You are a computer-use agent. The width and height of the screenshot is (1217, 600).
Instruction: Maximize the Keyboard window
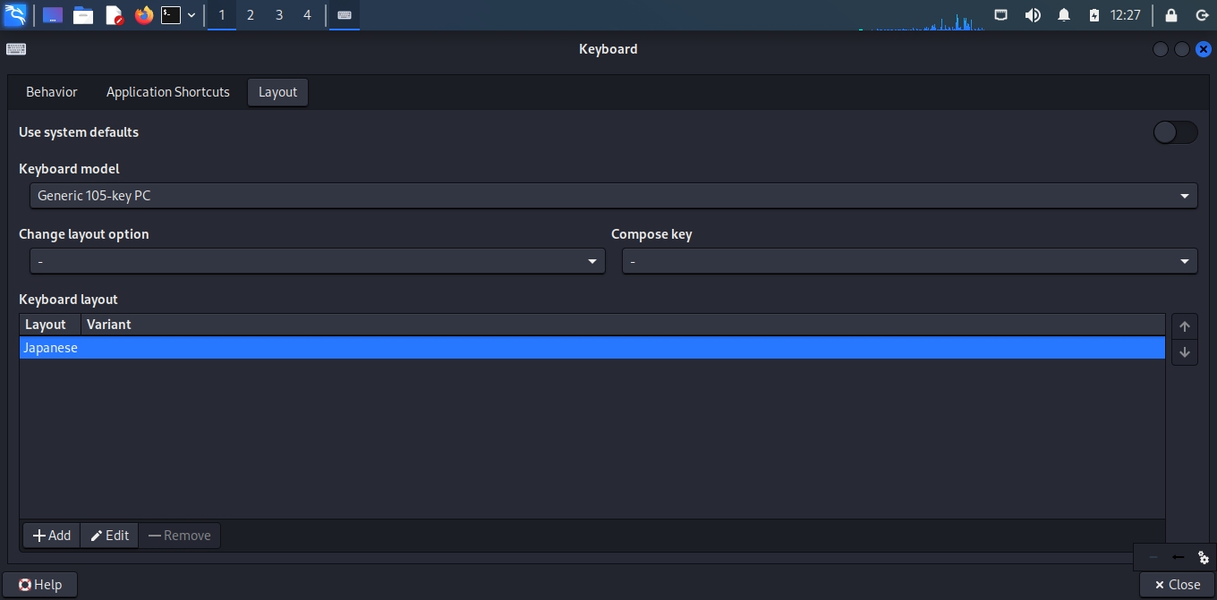pos(1182,49)
